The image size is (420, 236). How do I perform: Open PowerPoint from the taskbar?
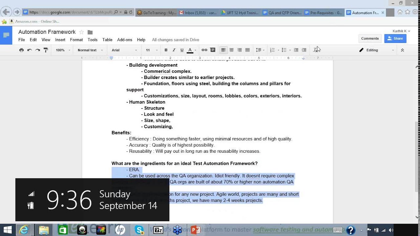coord(196,230)
